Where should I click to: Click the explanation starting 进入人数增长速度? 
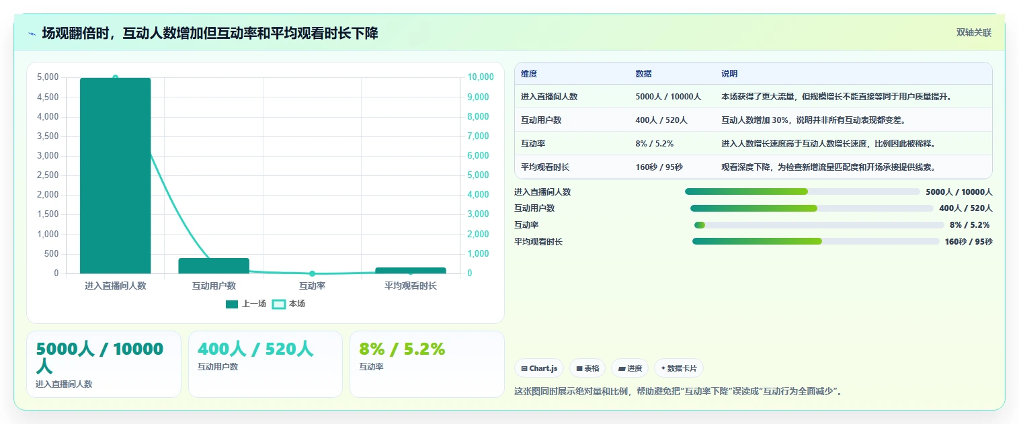pyautogui.click(x=828, y=144)
